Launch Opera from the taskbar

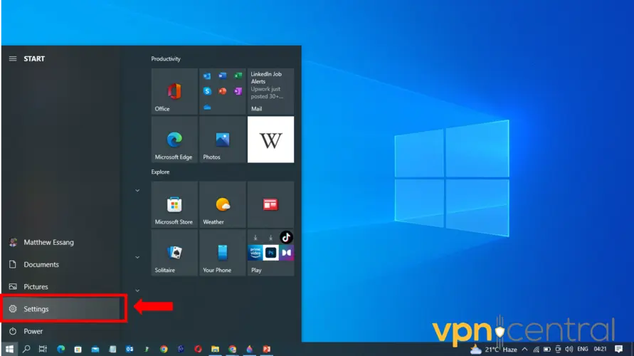tap(198, 349)
